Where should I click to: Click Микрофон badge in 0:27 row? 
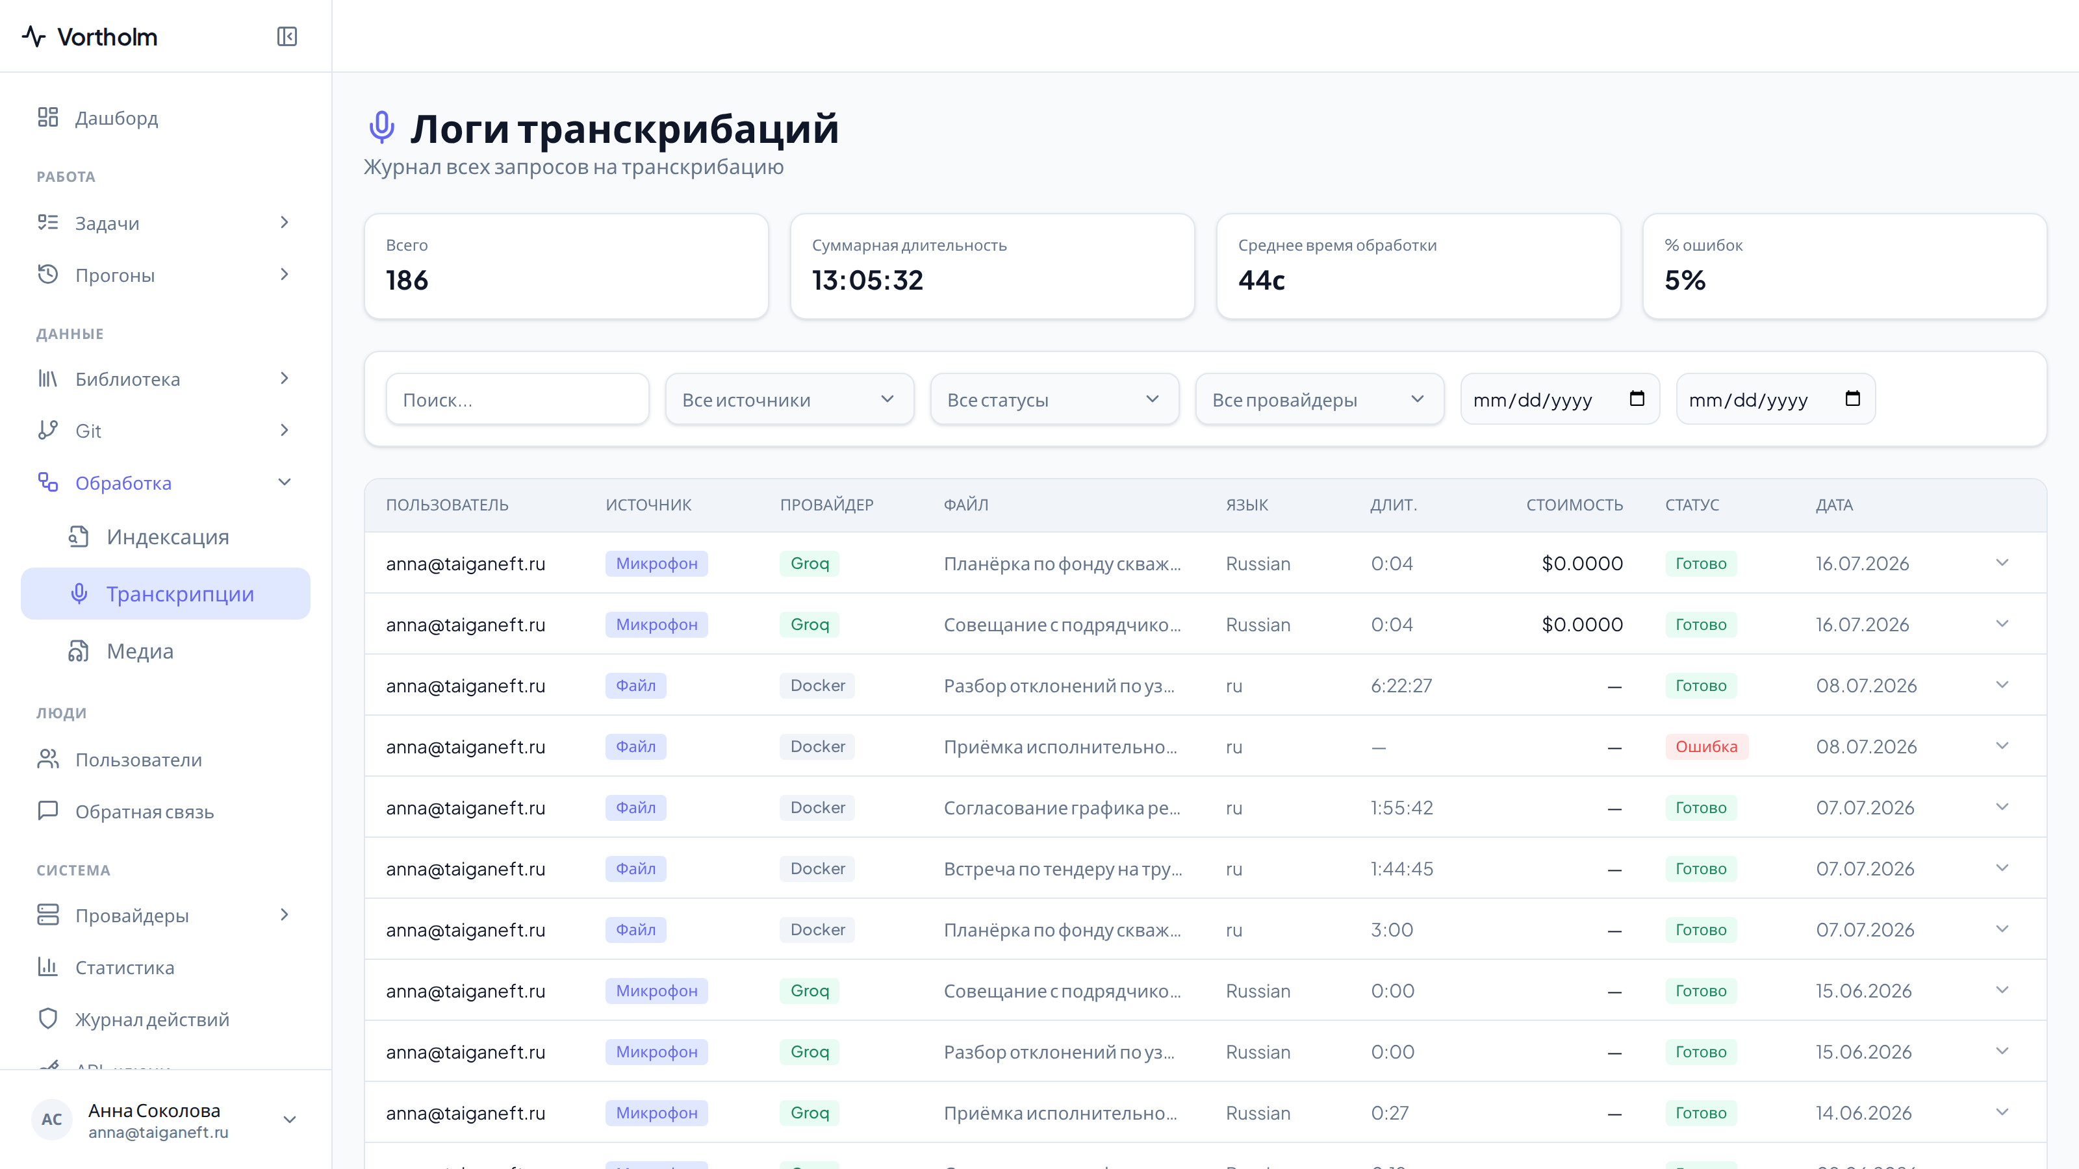coord(656,1112)
